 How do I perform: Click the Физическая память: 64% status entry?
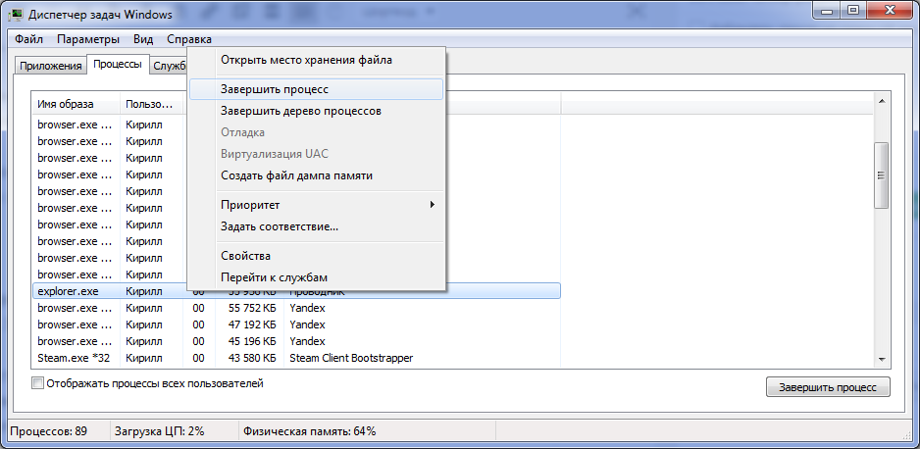[x=309, y=431]
